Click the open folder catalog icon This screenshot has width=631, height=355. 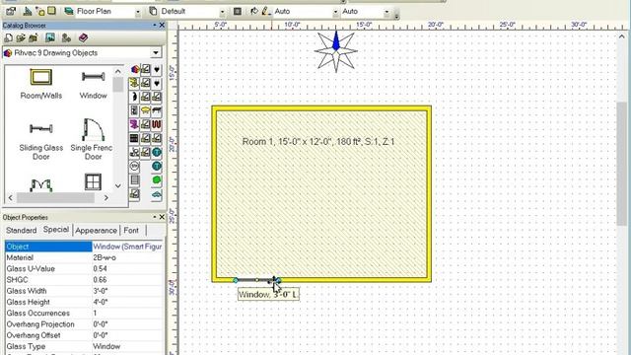tap(21, 38)
